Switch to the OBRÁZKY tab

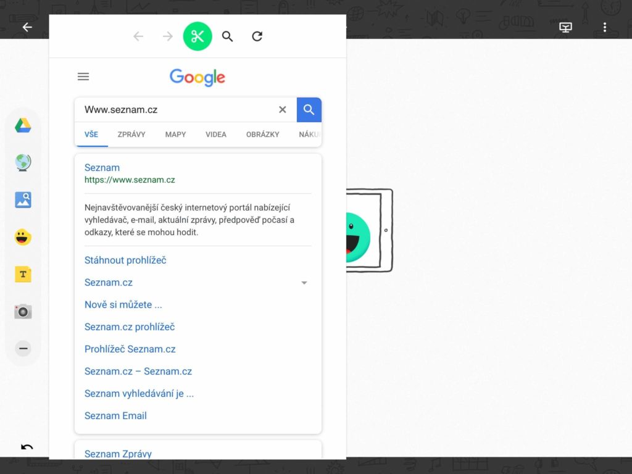tap(263, 134)
